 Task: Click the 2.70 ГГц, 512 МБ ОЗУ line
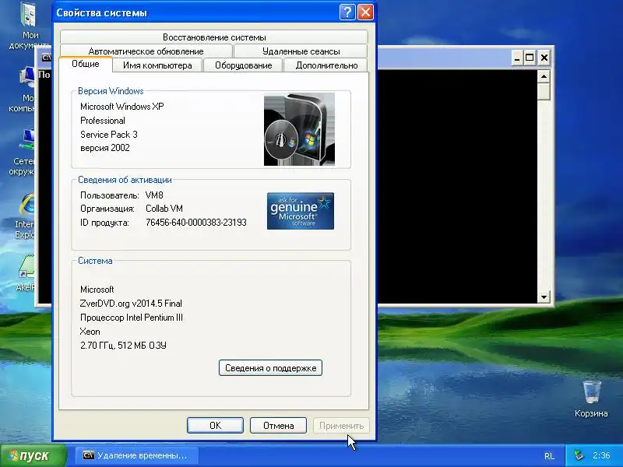coord(123,346)
